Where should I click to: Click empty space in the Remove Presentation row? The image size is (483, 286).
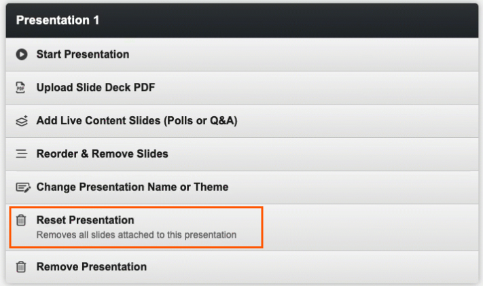[x=326, y=267]
